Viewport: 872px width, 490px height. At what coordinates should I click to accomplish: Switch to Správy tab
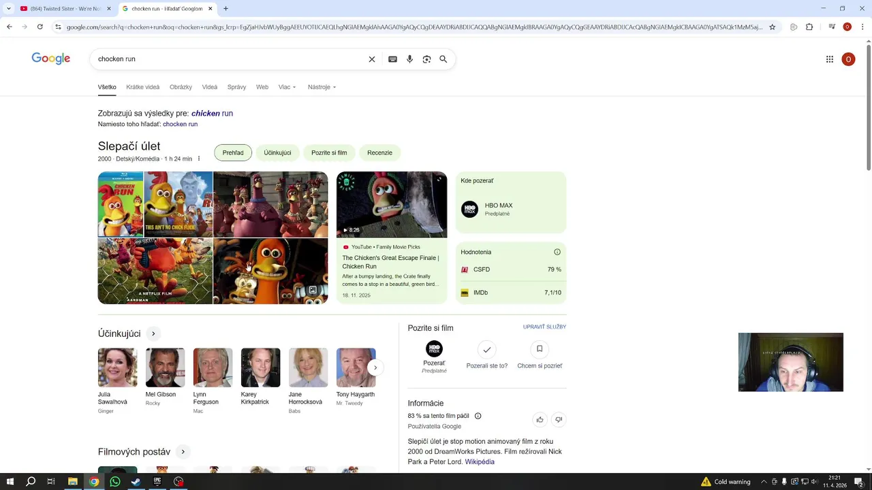click(x=236, y=87)
